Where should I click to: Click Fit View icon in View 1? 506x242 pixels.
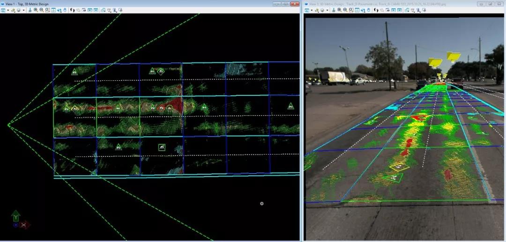[x=53, y=10]
